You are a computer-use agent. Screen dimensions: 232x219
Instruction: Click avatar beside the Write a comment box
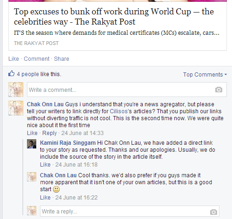coord(16,90)
